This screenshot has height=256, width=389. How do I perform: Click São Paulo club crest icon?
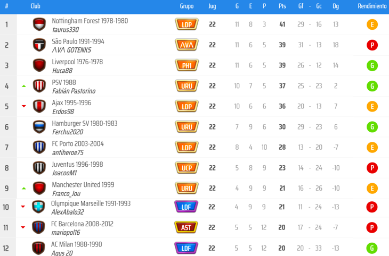click(39, 45)
